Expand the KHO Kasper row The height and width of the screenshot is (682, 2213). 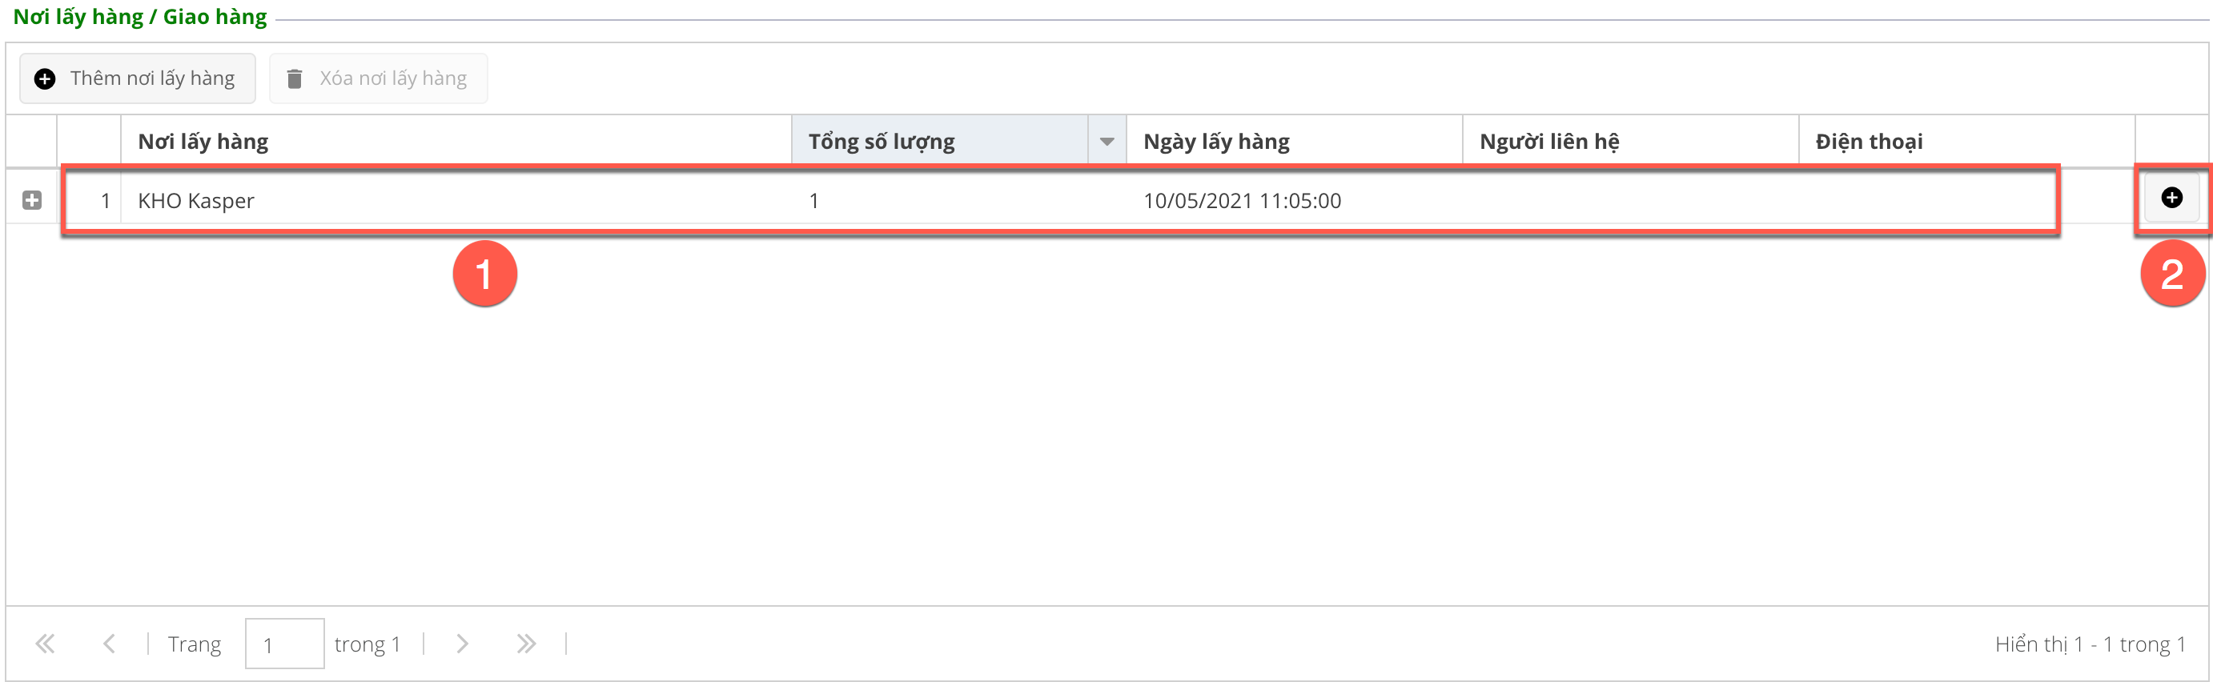(32, 200)
